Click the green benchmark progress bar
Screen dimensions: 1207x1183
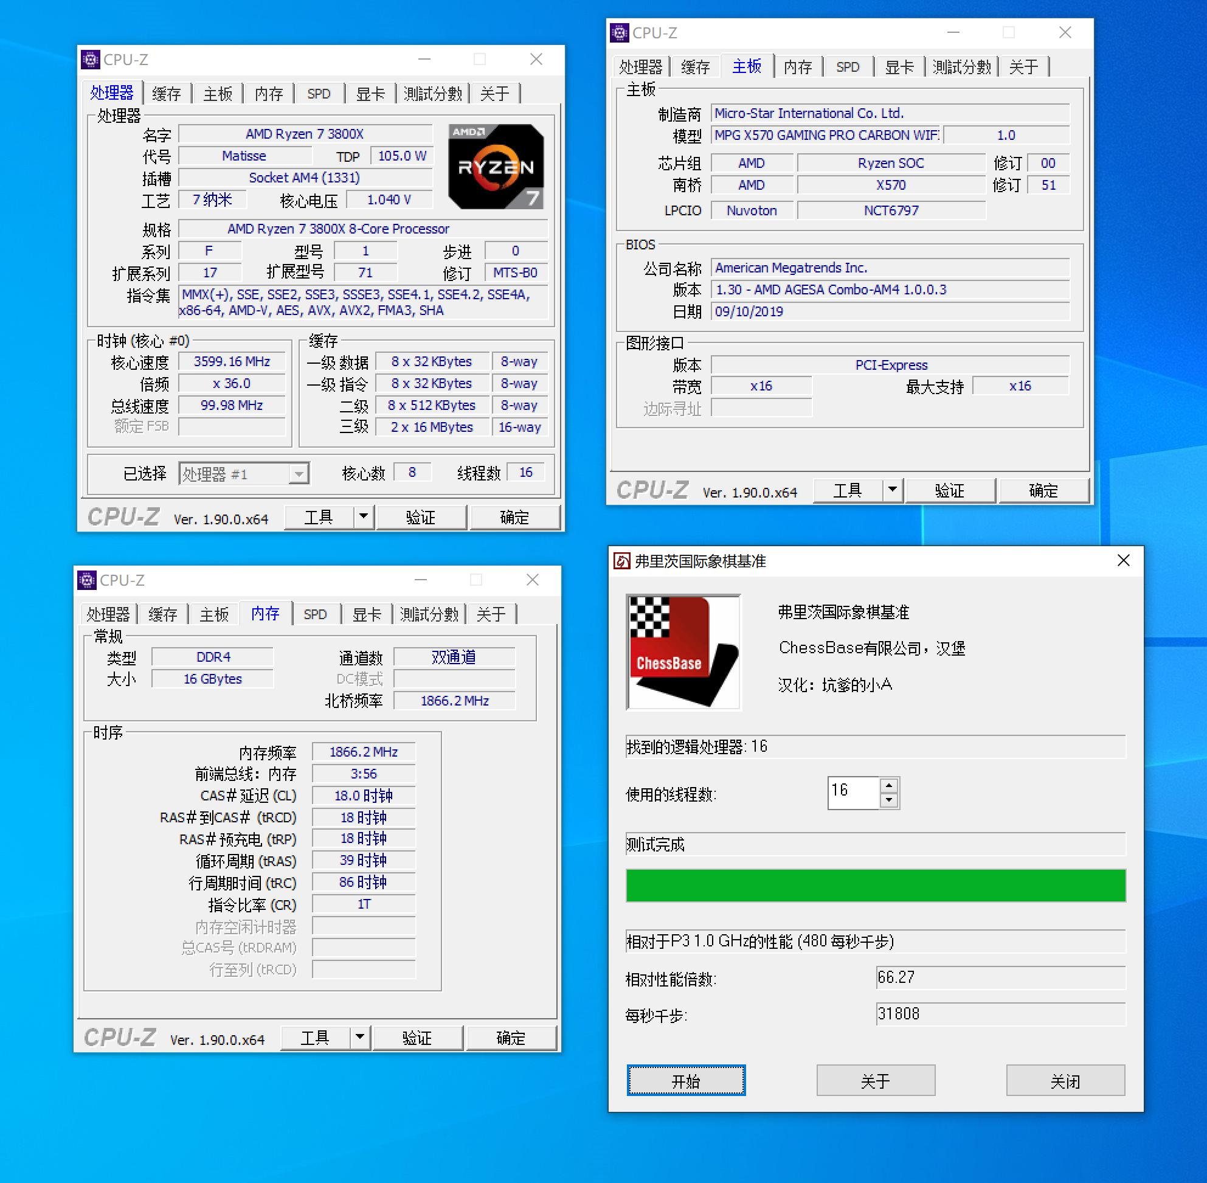pyautogui.click(x=875, y=886)
